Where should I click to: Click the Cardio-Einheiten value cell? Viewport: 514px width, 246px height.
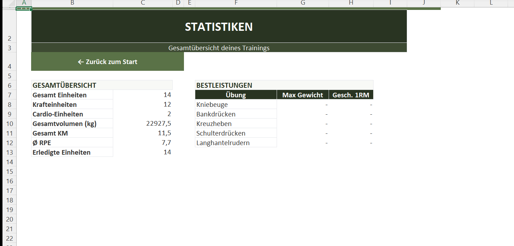pyautogui.click(x=143, y=114)
